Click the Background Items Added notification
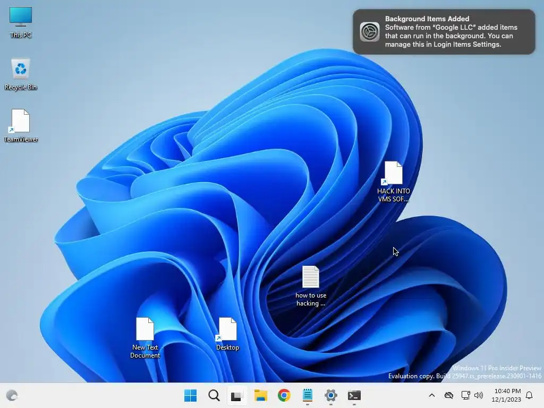 click(x=444, y=31)
